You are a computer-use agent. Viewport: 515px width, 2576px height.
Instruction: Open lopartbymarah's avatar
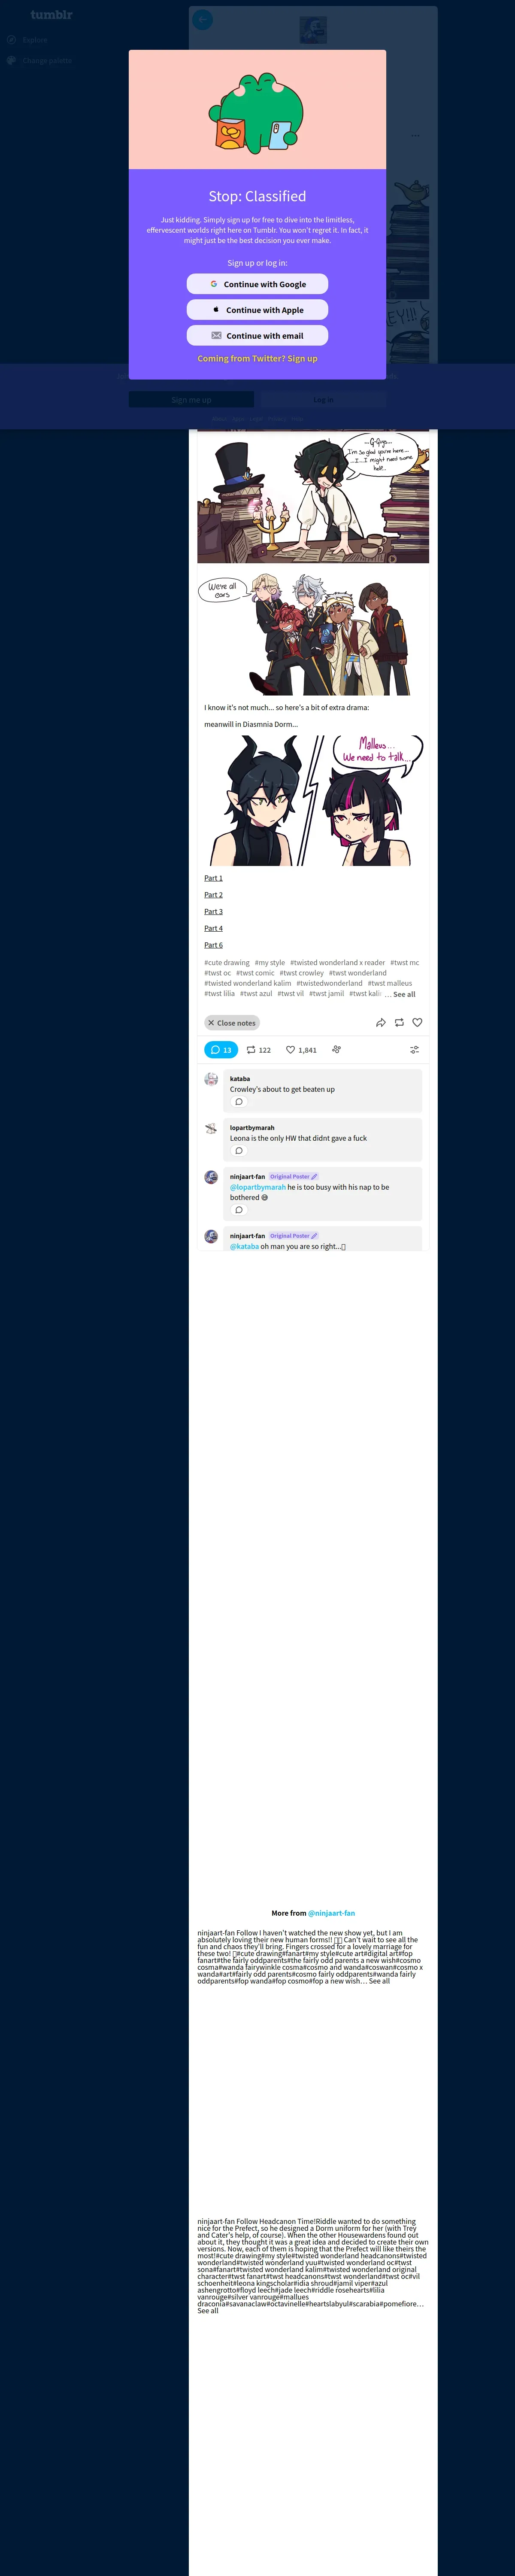tap(211, 1128)
